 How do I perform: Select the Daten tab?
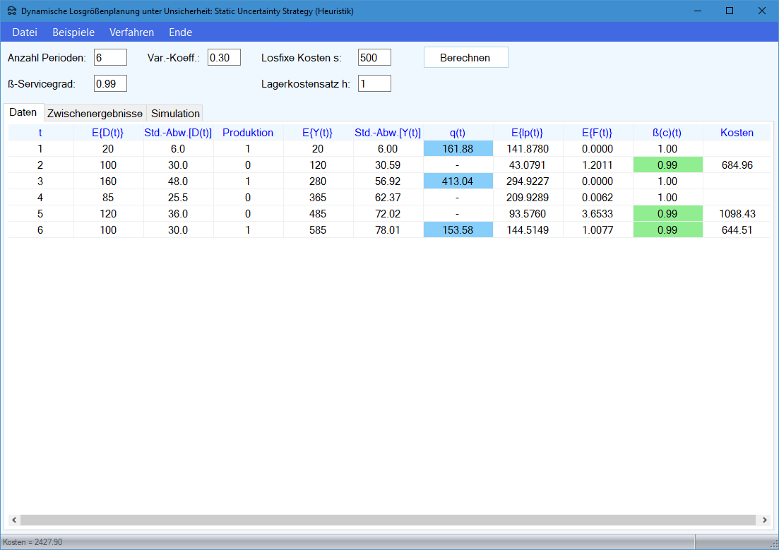(x=23, y=113)
